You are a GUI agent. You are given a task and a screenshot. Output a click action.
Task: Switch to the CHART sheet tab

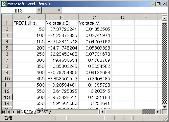tap(42, 112)
